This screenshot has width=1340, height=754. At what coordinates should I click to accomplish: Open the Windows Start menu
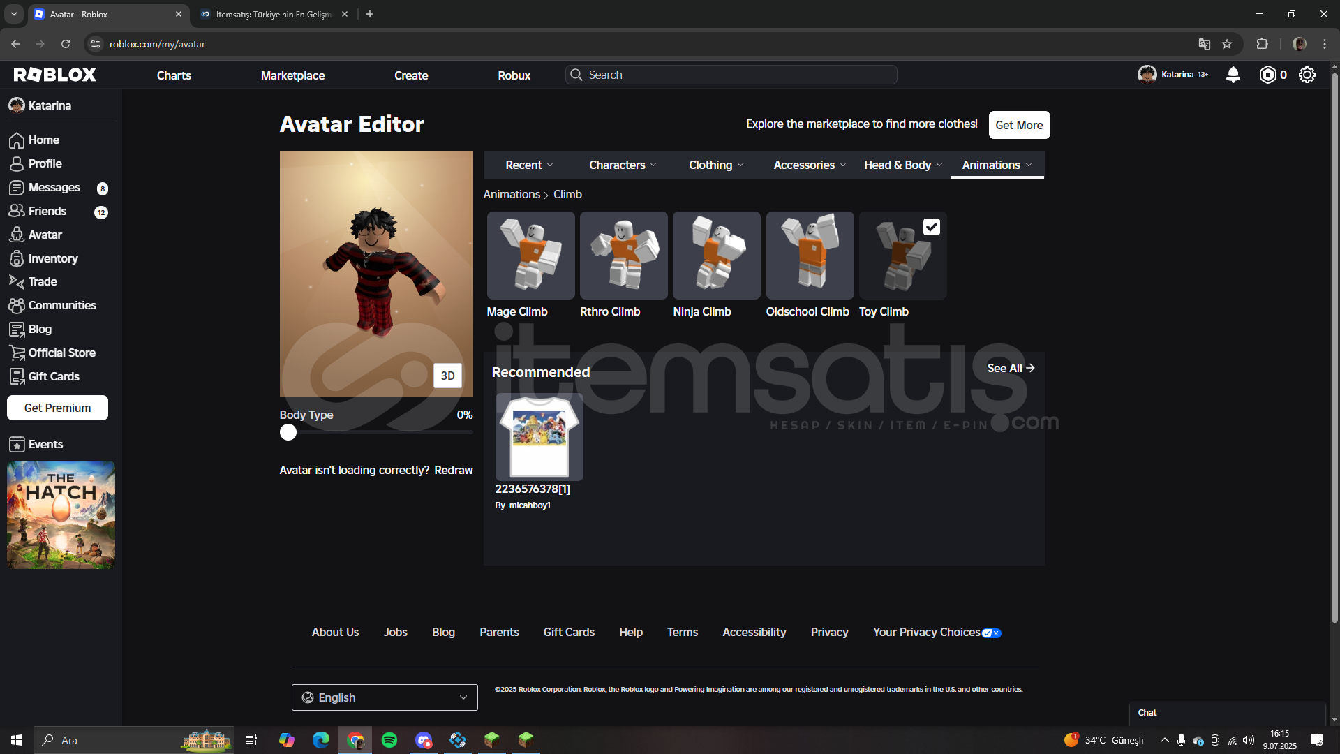click(x=17, y=740)
